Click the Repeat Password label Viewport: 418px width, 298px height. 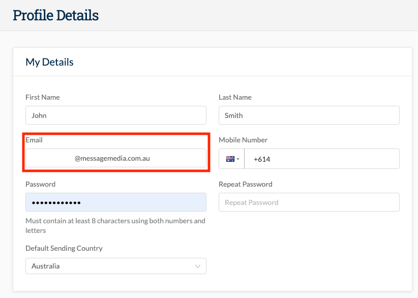pyautogui.click(x=245, y=184)
